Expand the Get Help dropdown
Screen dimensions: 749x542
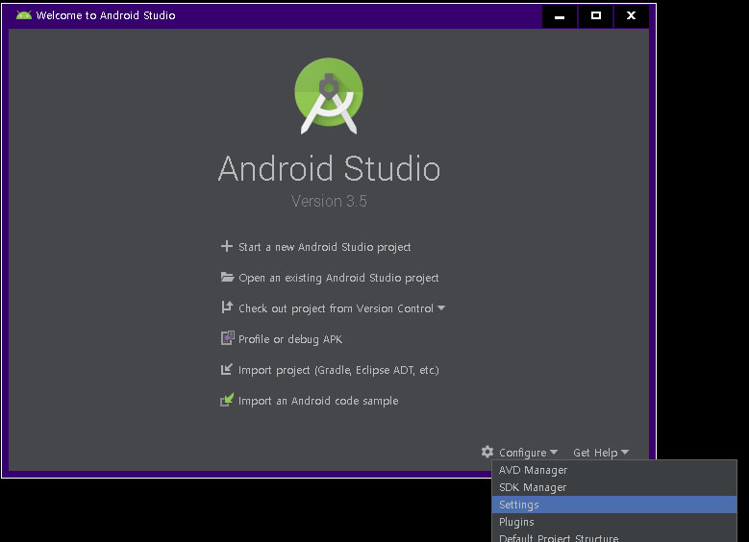(600, 453)
